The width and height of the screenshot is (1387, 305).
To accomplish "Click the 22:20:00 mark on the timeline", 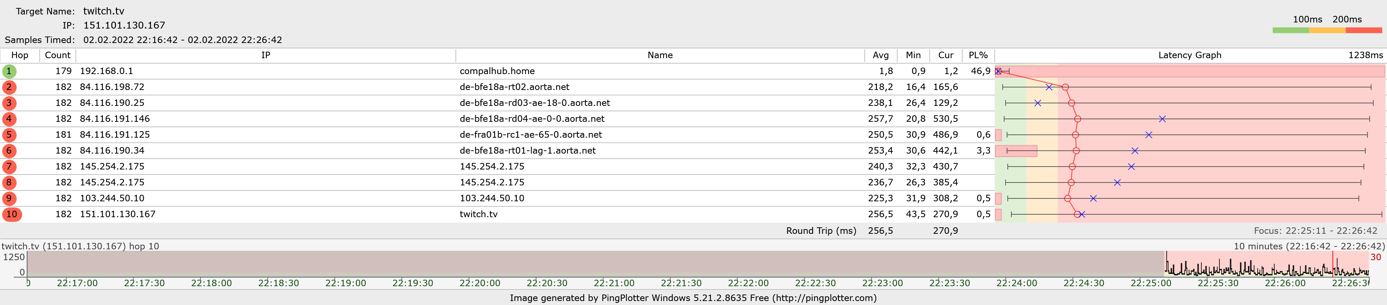I will (x=480, y=283).
